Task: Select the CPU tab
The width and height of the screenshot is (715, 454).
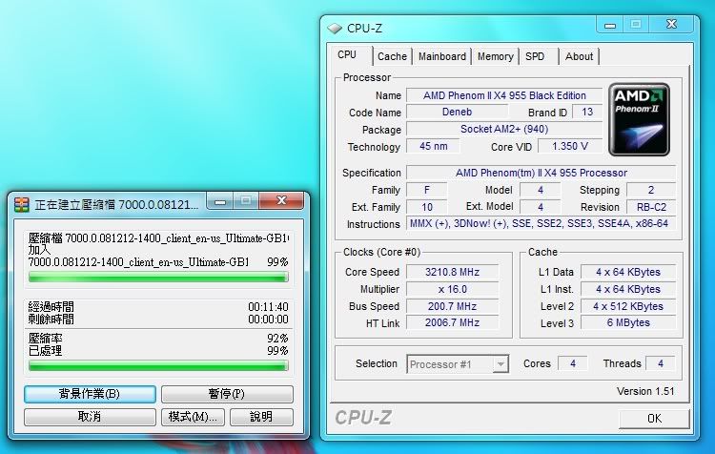Action: (350, 55)
